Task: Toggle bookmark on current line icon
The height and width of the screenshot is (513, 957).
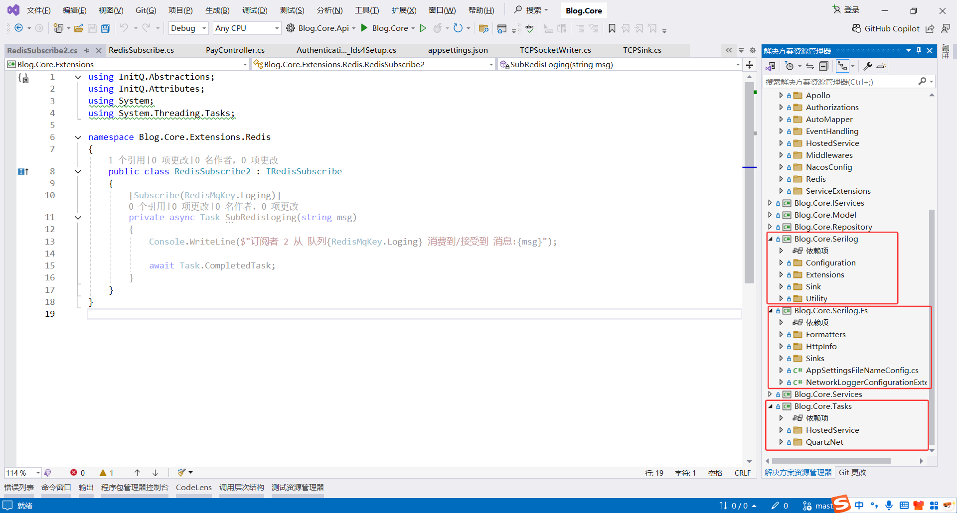Action: (612, 28)
